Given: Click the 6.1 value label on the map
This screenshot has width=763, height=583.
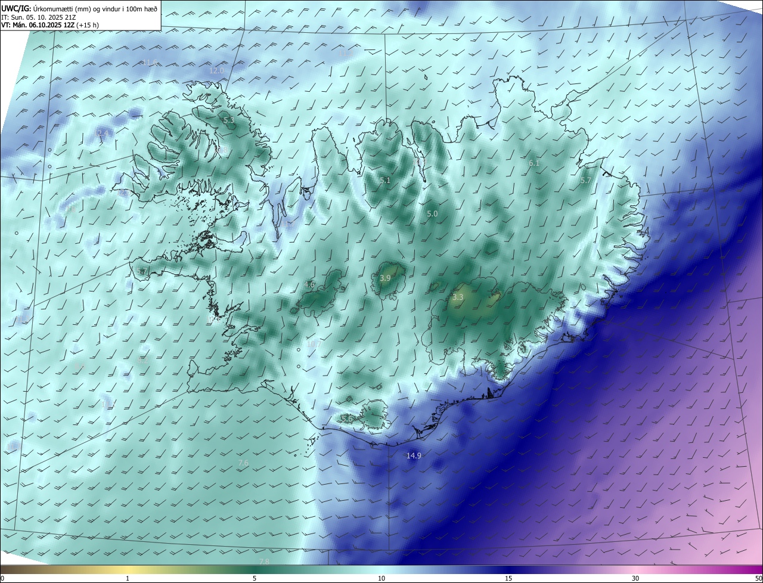Looking at the screenshot, I should point(534,163).
